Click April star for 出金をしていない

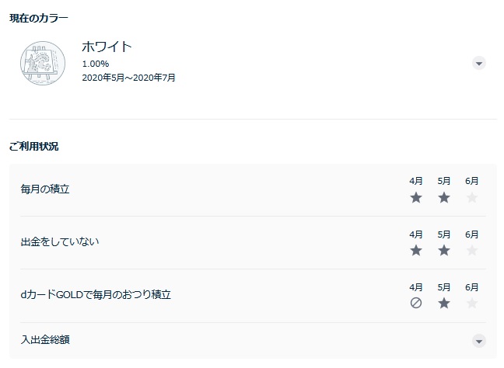(416, 250)
